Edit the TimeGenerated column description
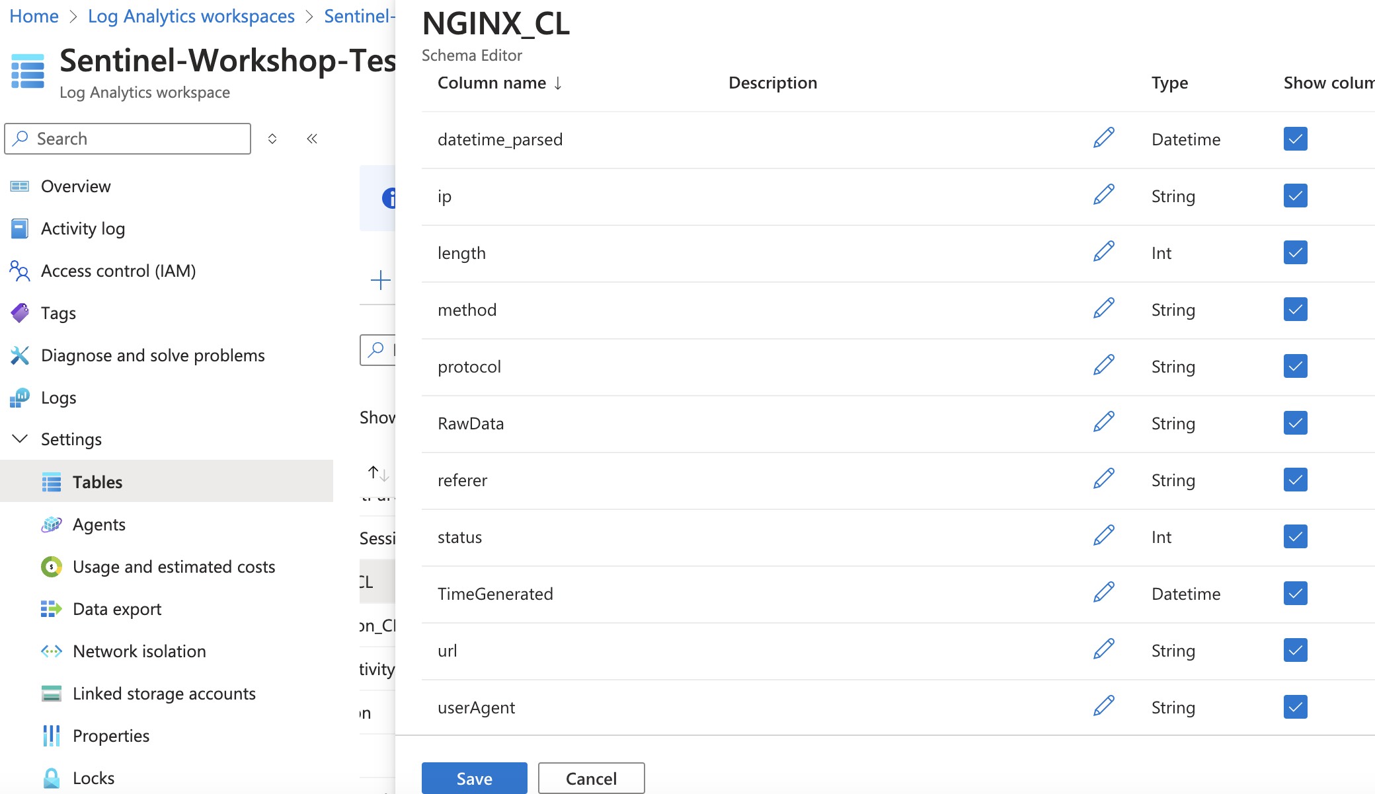The height and width of the screenshot is (794, 1375). tap(1103, 593)
